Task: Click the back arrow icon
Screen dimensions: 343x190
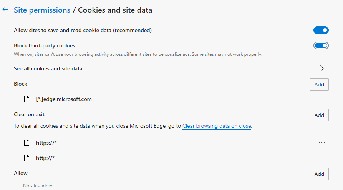Action: (5, 10)
